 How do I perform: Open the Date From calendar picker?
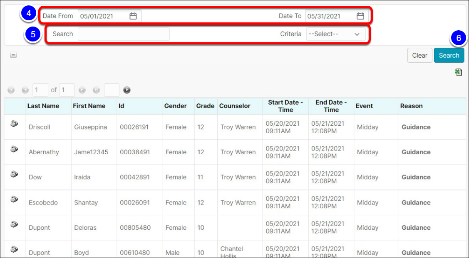pos(133,16)
